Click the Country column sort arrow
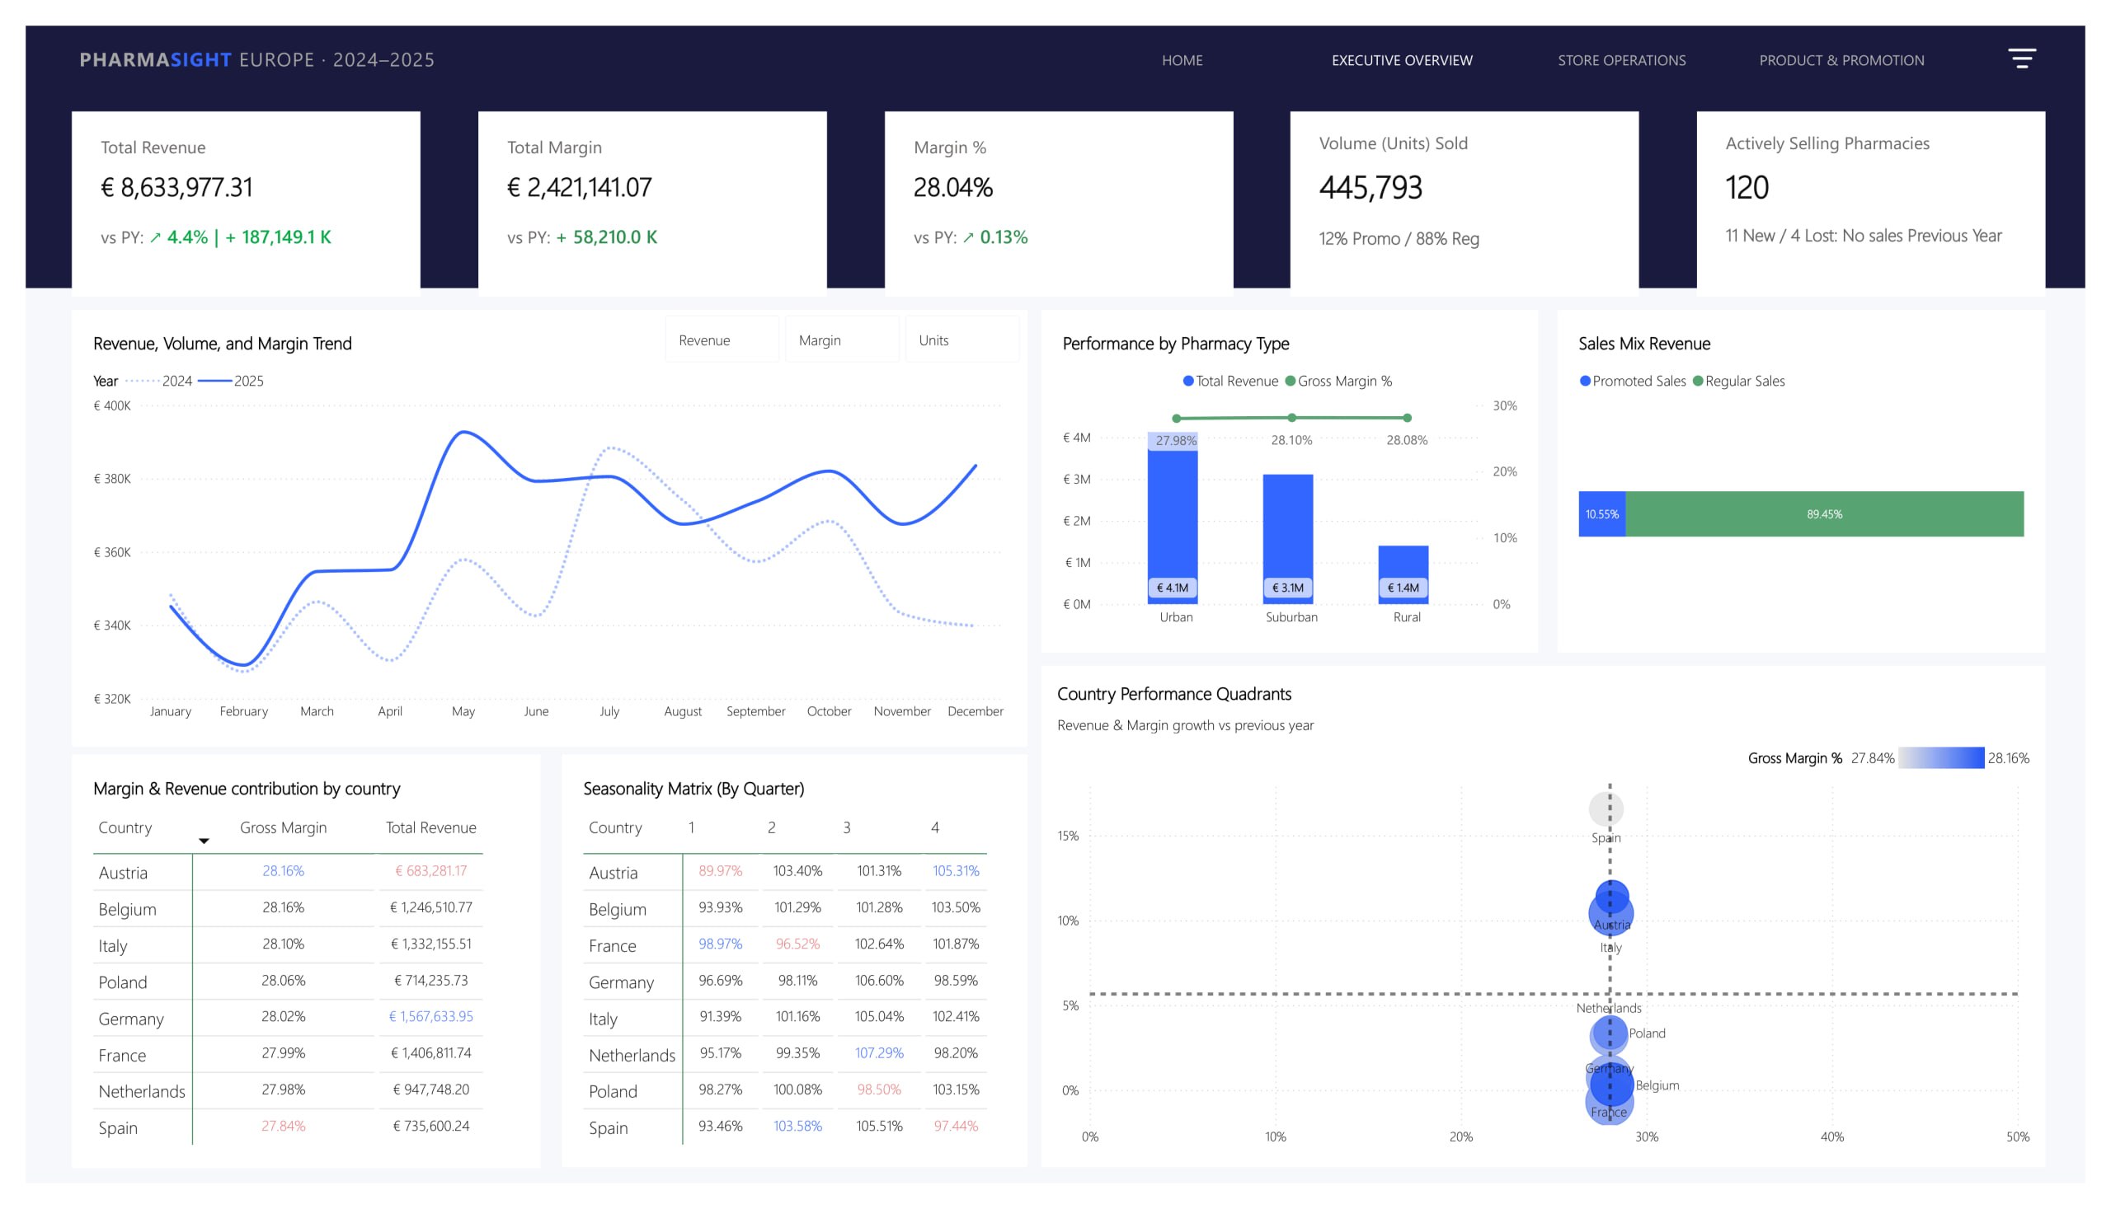The height and width of the screenshot is (1209, 2111). 204,841
